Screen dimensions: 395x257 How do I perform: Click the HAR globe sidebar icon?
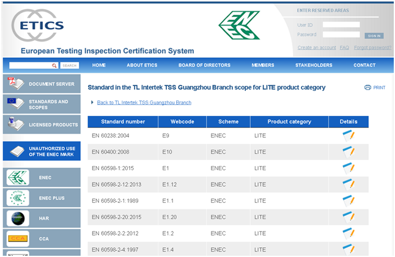(x=18, y=219)
